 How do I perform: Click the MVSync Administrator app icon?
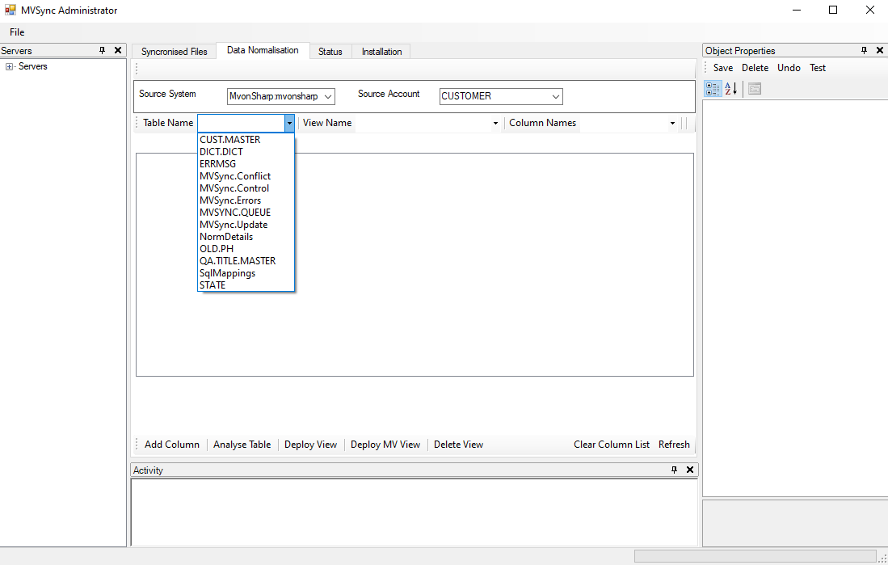point(11,10)
